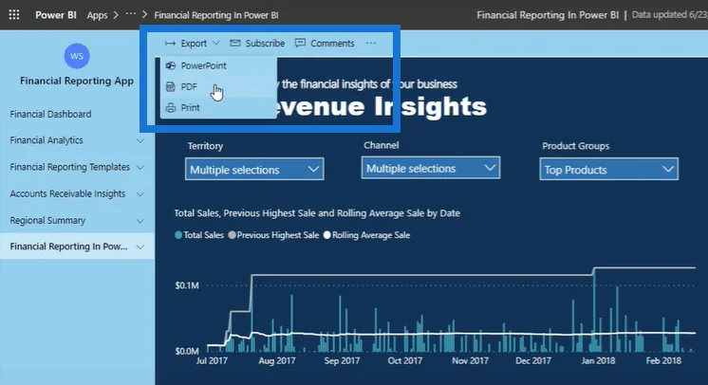Image resolution: width=708 pixels, height=385 pixels.
Task: Click the Print printer icon
Action: (171, 107)
